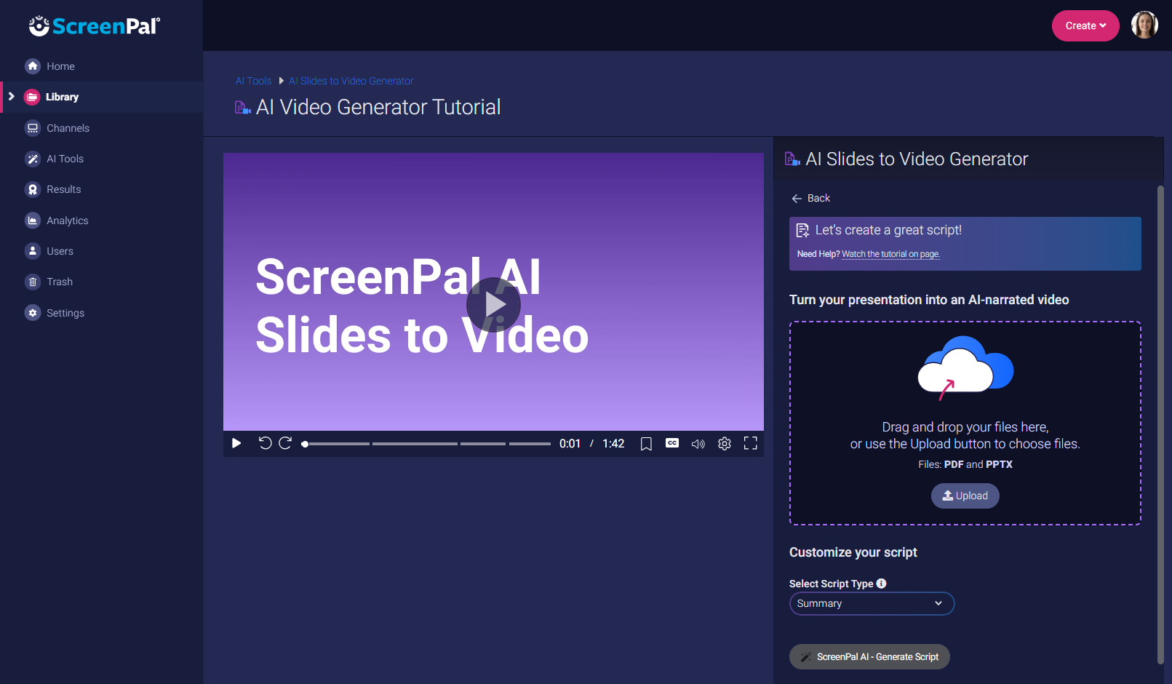Mute the video with the volume icon

pos(698,444)
